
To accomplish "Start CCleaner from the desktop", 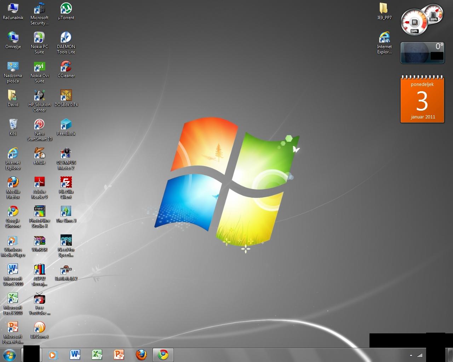I will coord(66,69).
